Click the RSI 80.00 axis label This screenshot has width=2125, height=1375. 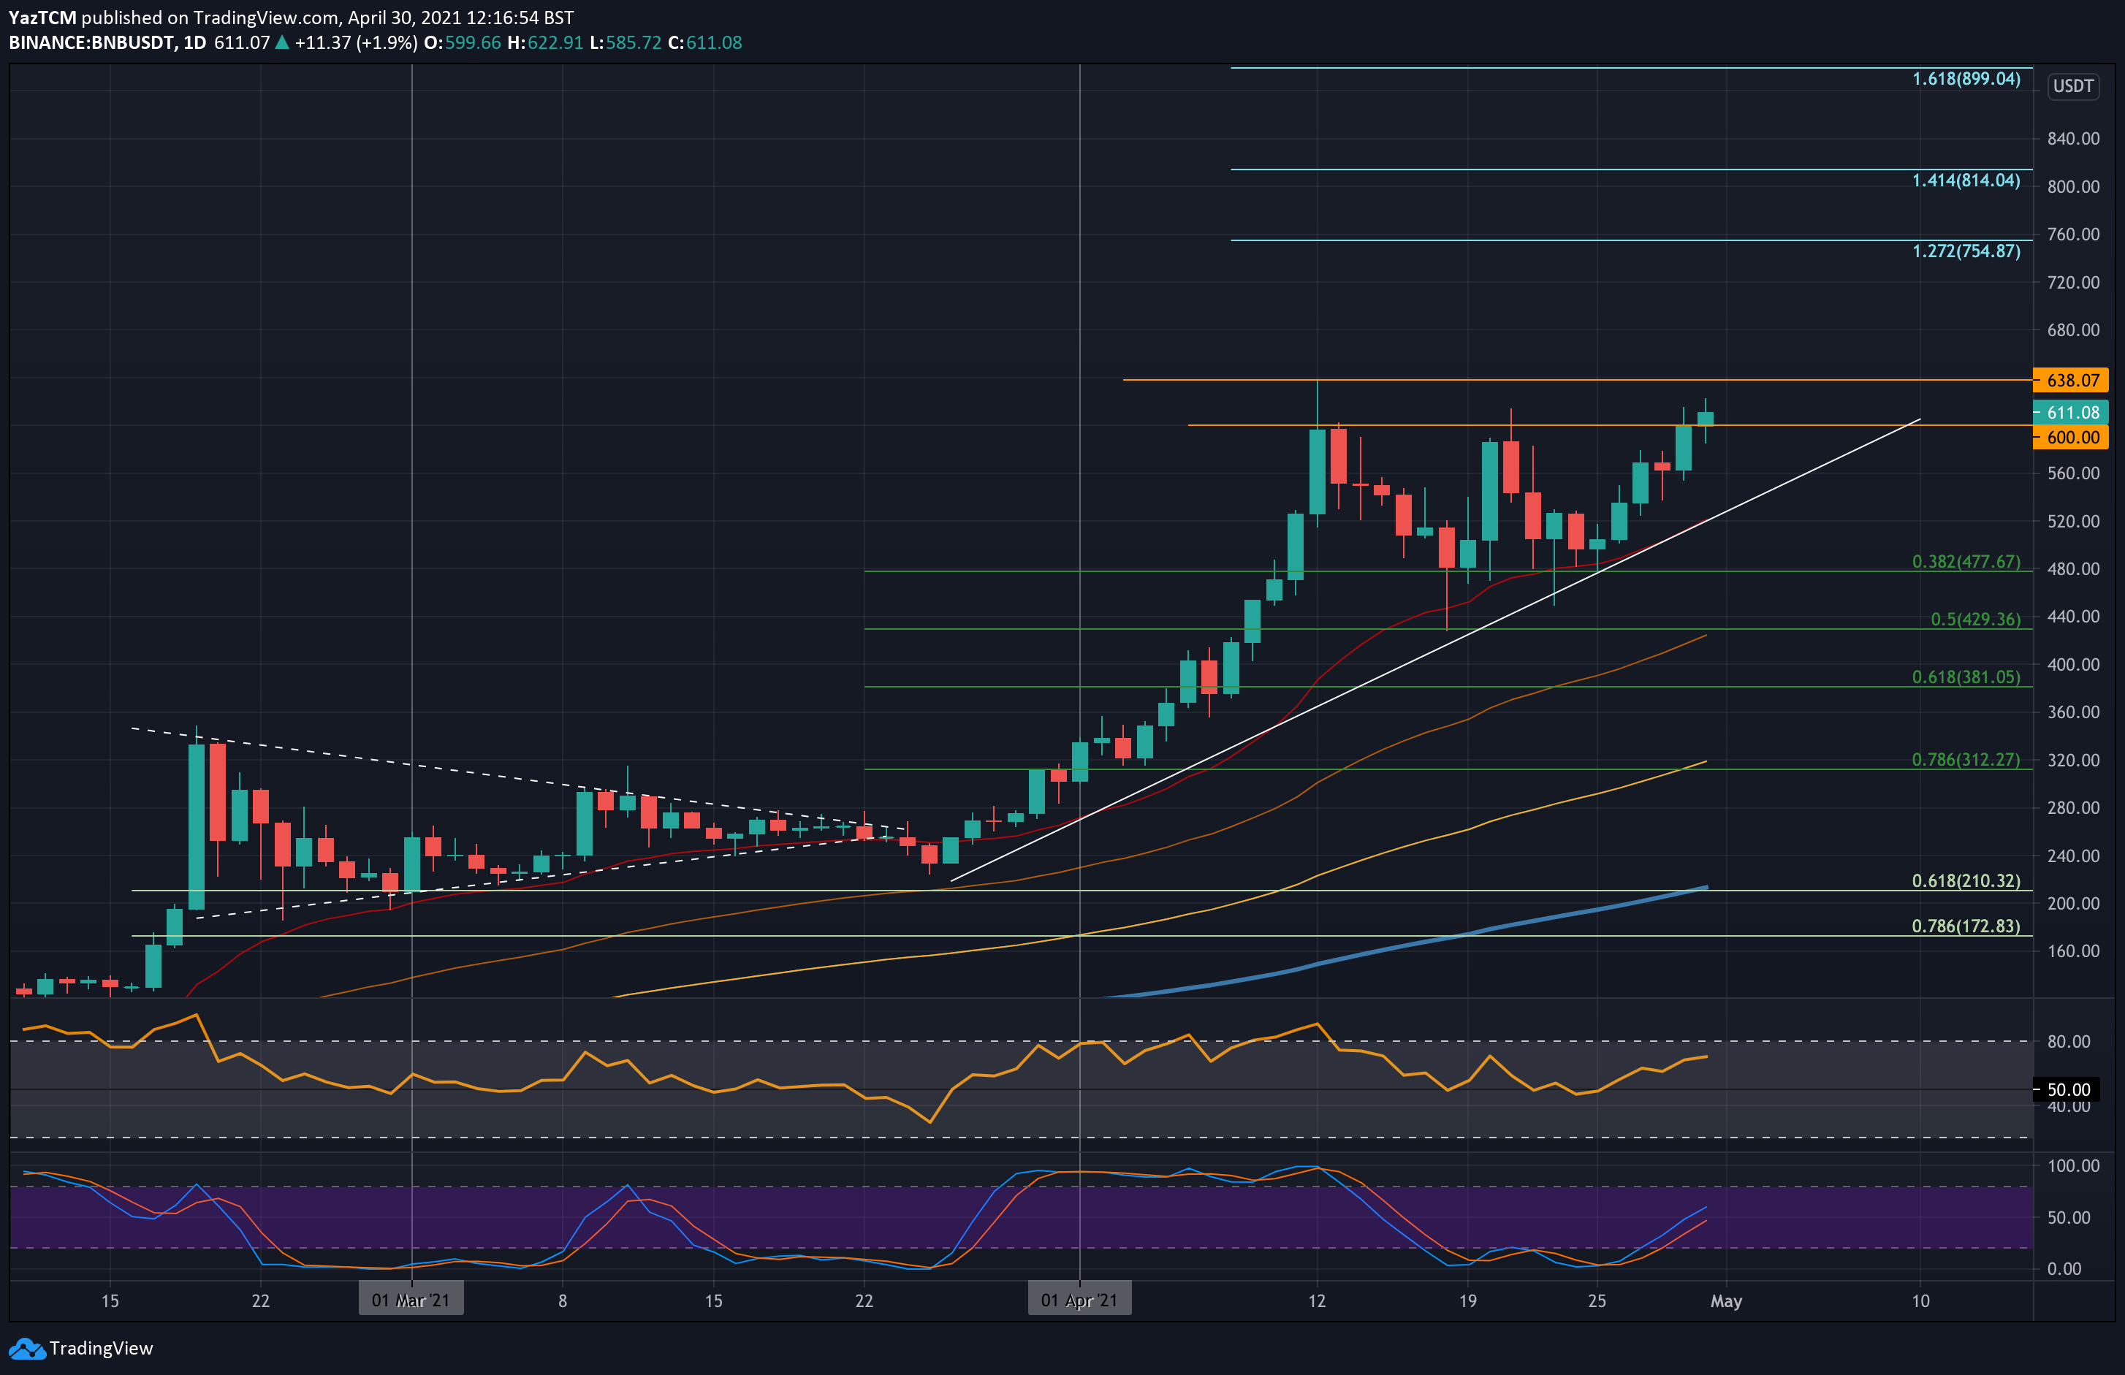(x=2069, y=1042)
